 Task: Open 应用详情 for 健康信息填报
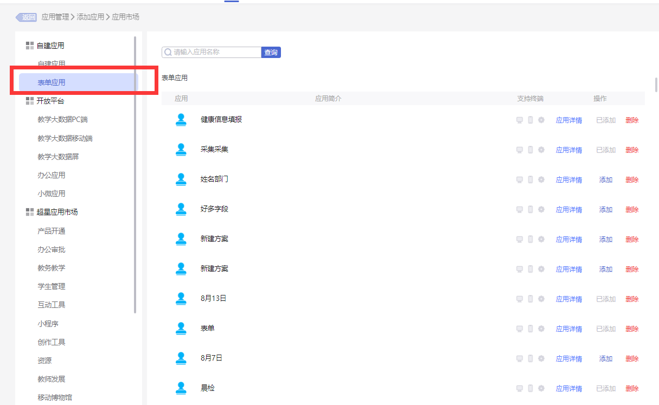click(569, 120)
